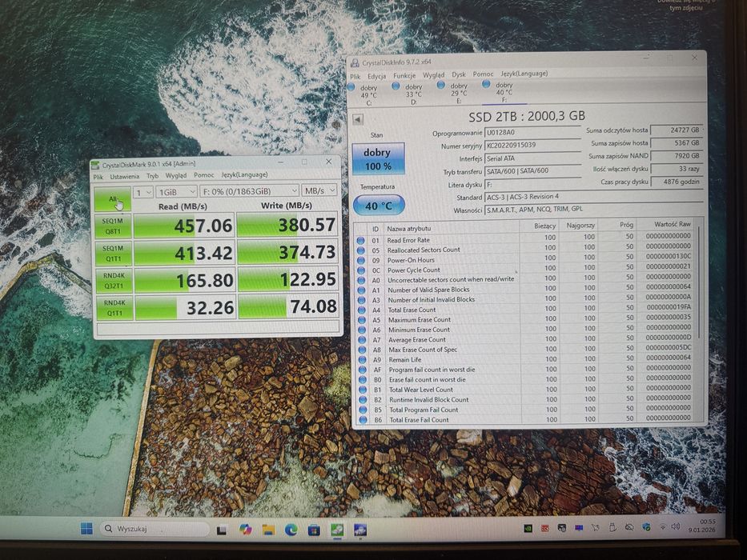Run the SEQ1M Q8T1 test
This screenshot has height=560, width=747.
tap(113, 226)
